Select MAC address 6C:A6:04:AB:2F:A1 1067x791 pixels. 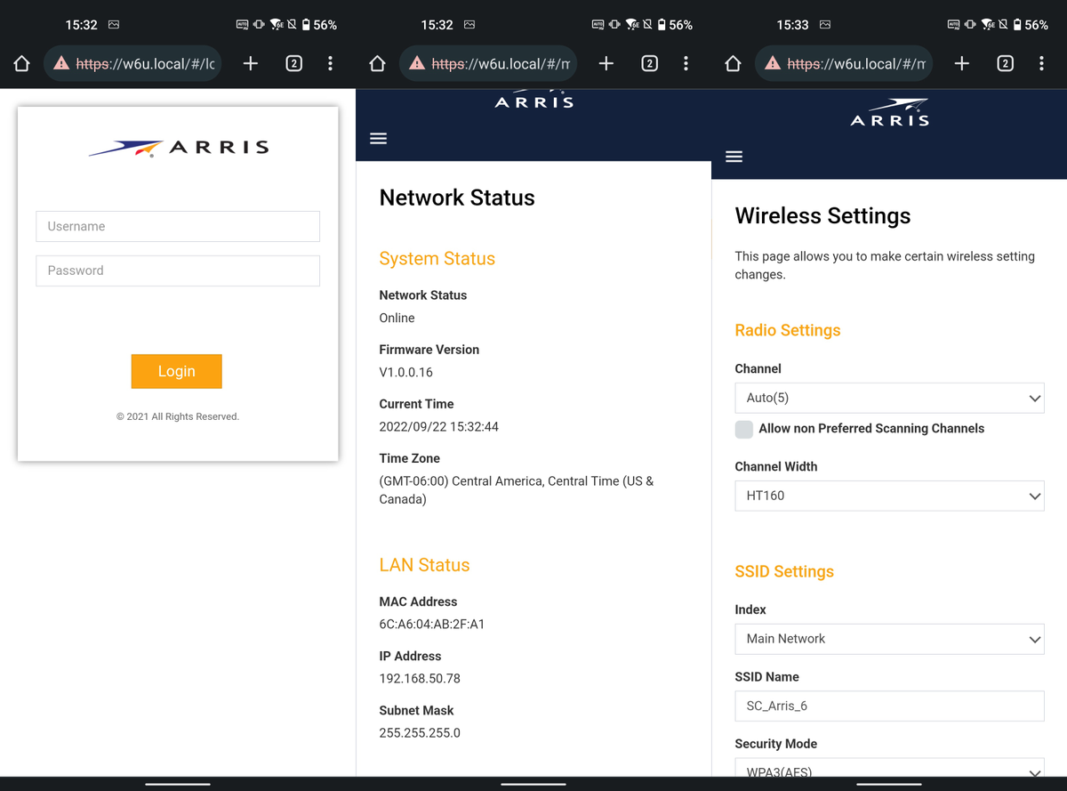tap(432, 625)
